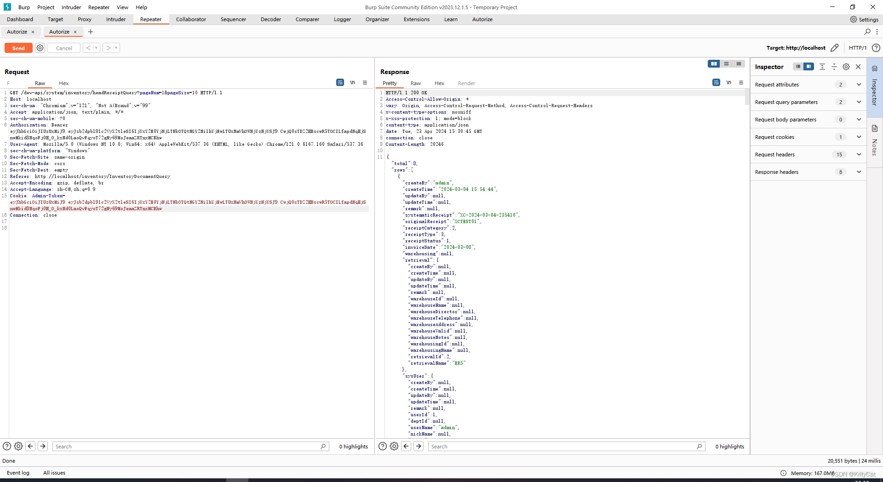Switch to HTTP/1 protocol selector
Viewport: 883px width, 482px height.
point(858,48)
